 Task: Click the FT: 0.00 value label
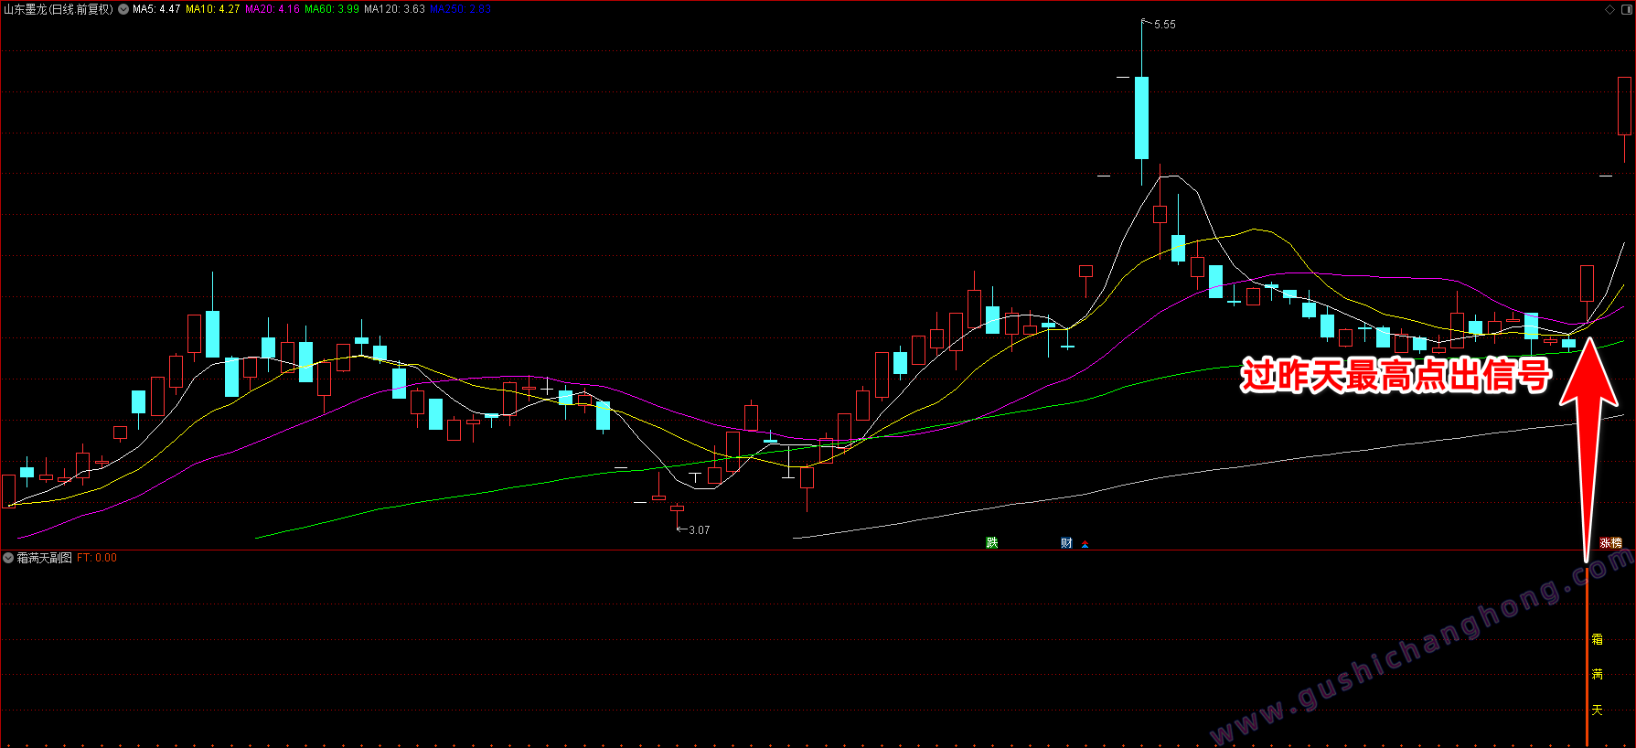point(97,558)
